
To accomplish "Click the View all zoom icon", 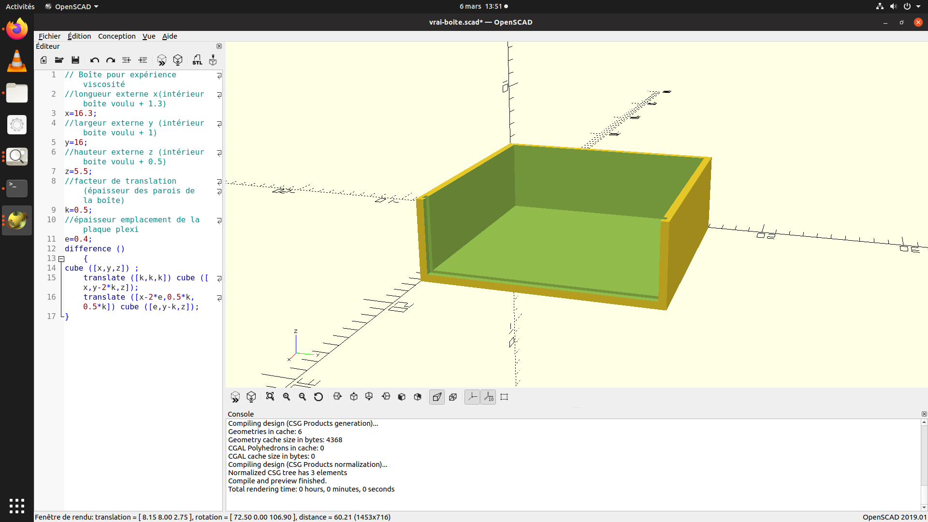I will pyautogui.click(x=270, y=397).
